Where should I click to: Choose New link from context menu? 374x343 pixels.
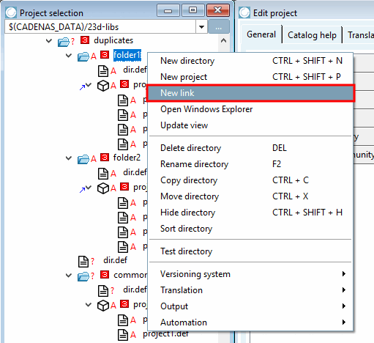coord(250,93)
